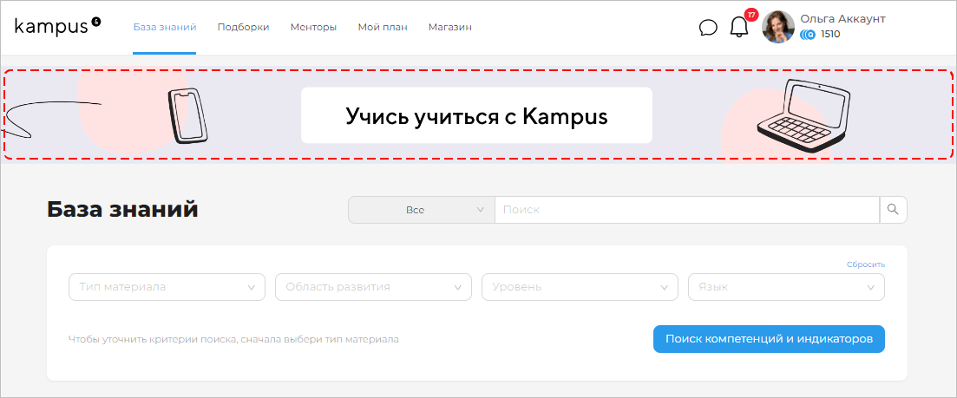The image size is (957, 398).
Task: Expand the Язык dropdown
Action: [x=786, y=287]
